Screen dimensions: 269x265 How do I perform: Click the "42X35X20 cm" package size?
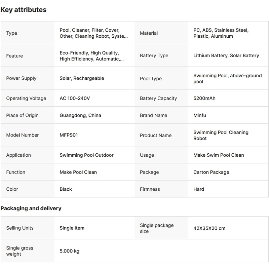pyautogui.click(x=209, y=228)
